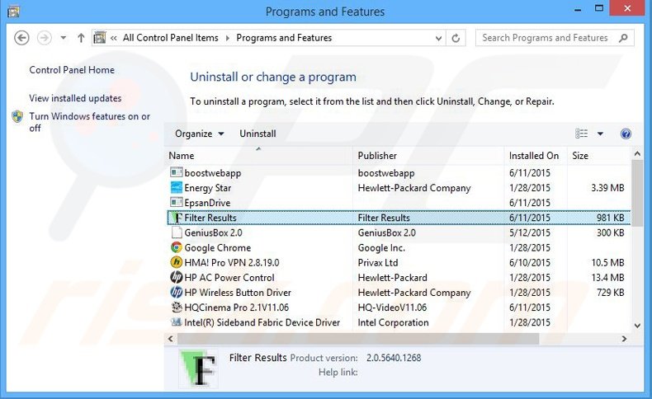
Task: Expand the breadcrumb overflow double chevron
Action: [x=114, y=38]
